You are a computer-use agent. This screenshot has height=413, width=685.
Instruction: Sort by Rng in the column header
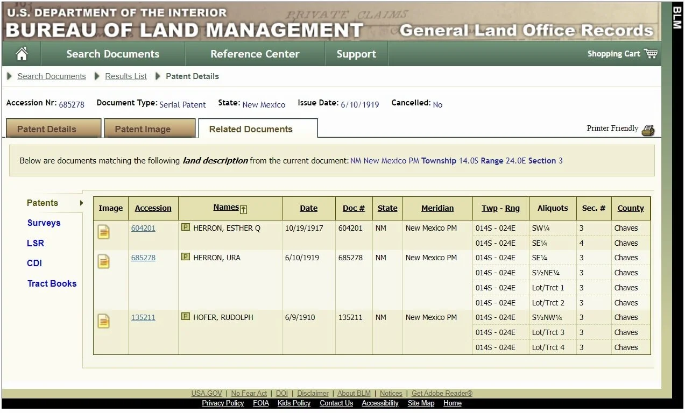click(512, 208)
